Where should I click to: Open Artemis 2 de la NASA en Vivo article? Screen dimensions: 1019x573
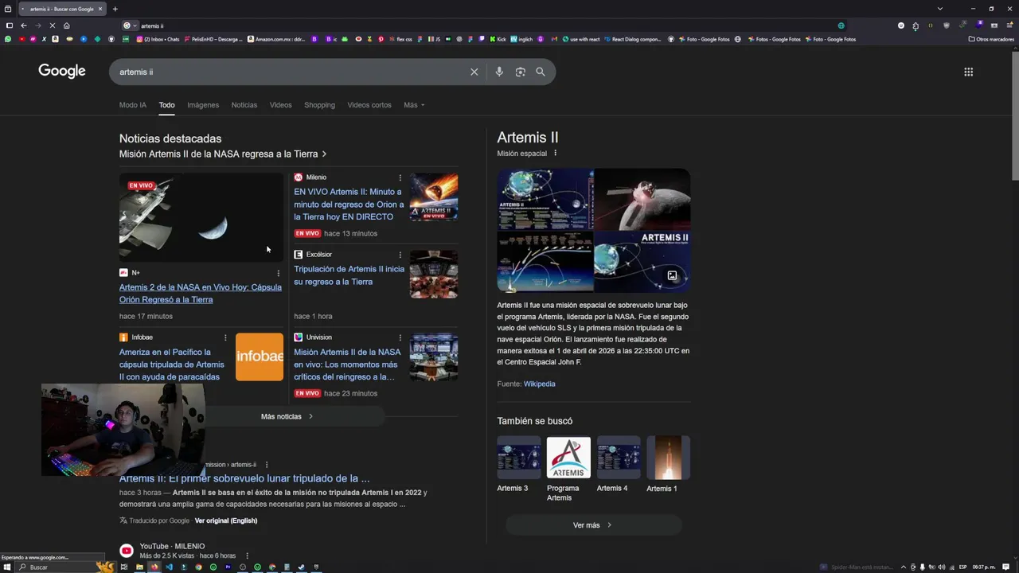[201, 294]
